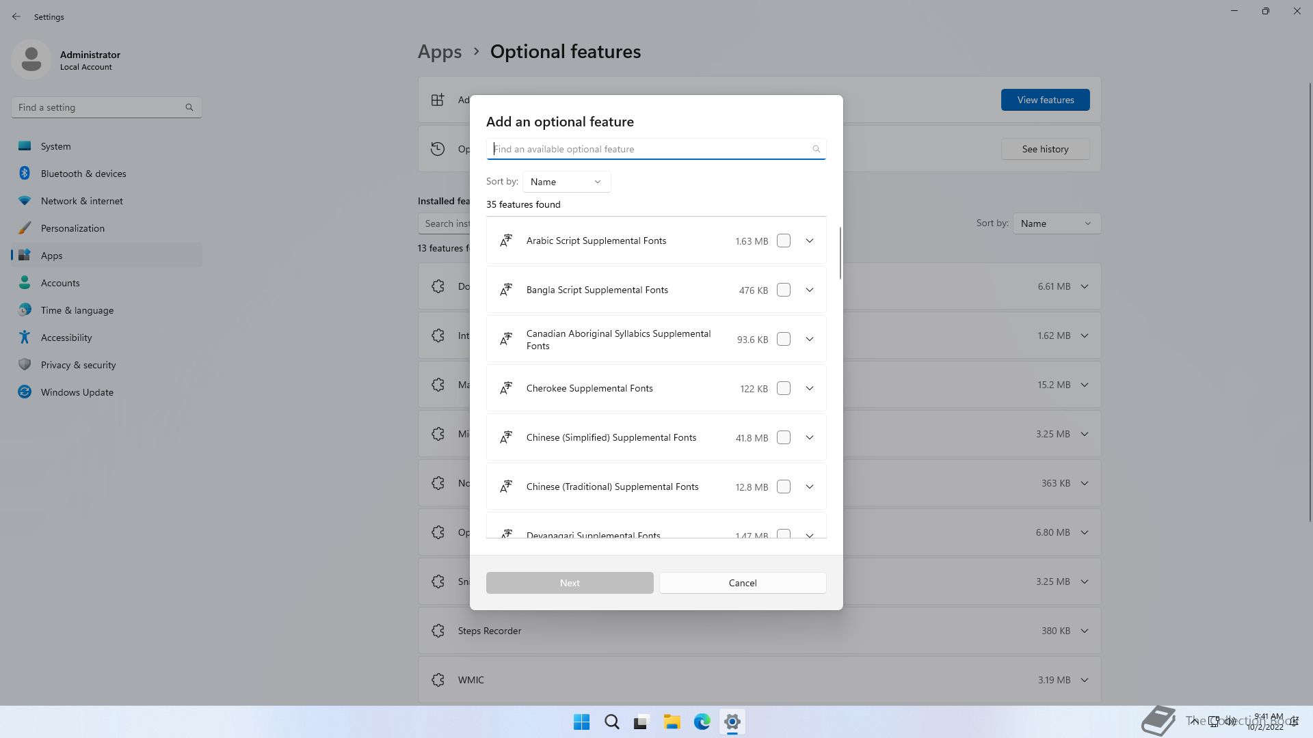Click the search magnifier in Find a setting
This screenshot has width=1313, height=738.
click(189, 107)
